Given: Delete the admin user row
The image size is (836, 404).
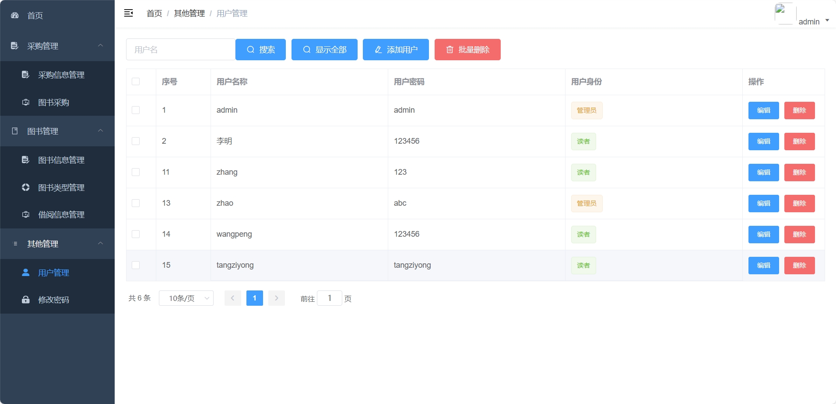Looking at the screenshot, I should [799, 110].
